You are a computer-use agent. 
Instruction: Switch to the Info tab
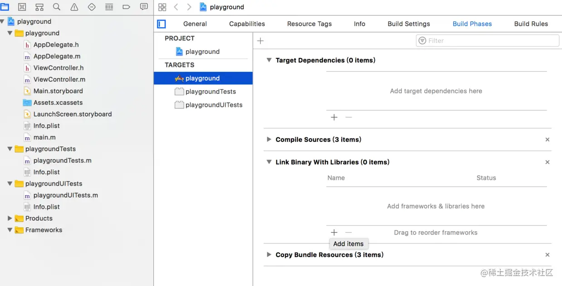coord(359,24)
